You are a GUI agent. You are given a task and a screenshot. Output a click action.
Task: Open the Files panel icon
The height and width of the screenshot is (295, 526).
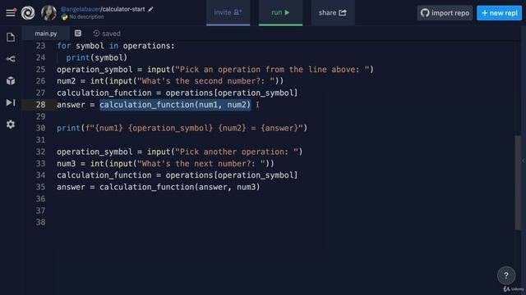pyautogui.click(x=11, y=37)
